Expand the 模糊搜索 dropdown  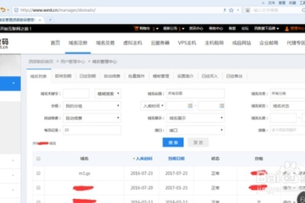pyautogui.click(x=108, y=93)
